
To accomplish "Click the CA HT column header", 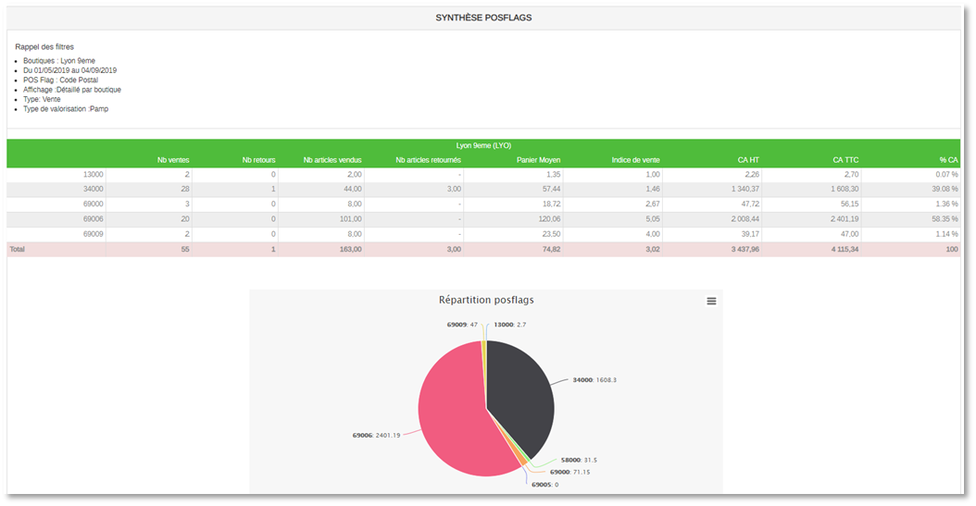I will click(748, 160).
